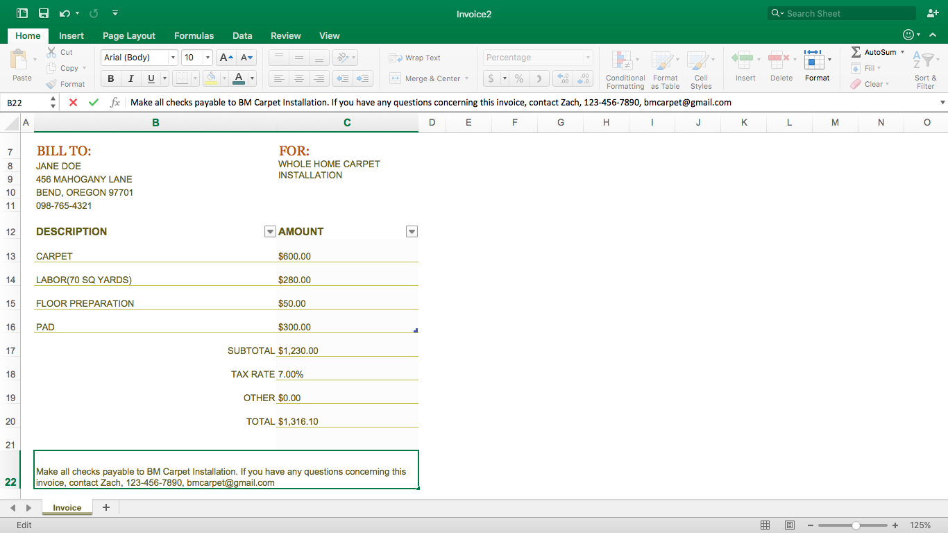The height and width of the screenshot is (533, 948).
Task: Click the Format painter brush icon
Action: tap(52, 84)
